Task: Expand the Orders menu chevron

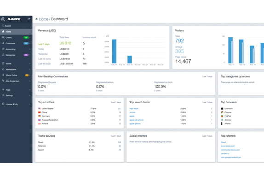Action: (x=30, y=38)
